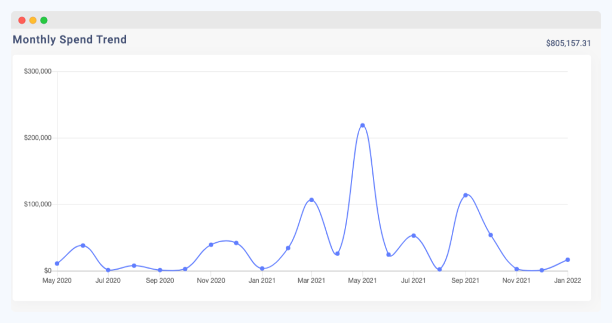Select the November 2020 data point
Viewport: 612px width, 323px height.
pos(211,245)
